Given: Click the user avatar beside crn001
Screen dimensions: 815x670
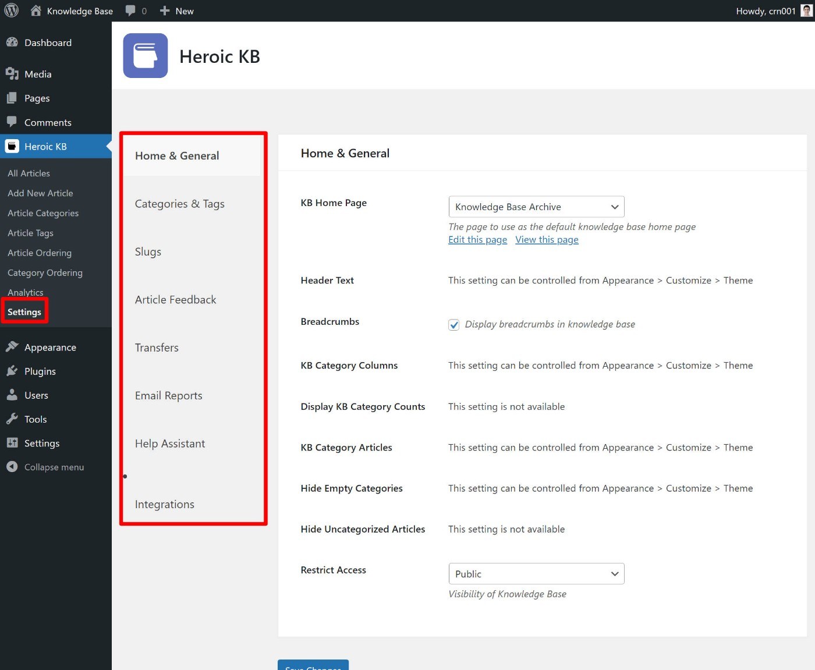Looking at the screenshot, I should 806,10.
